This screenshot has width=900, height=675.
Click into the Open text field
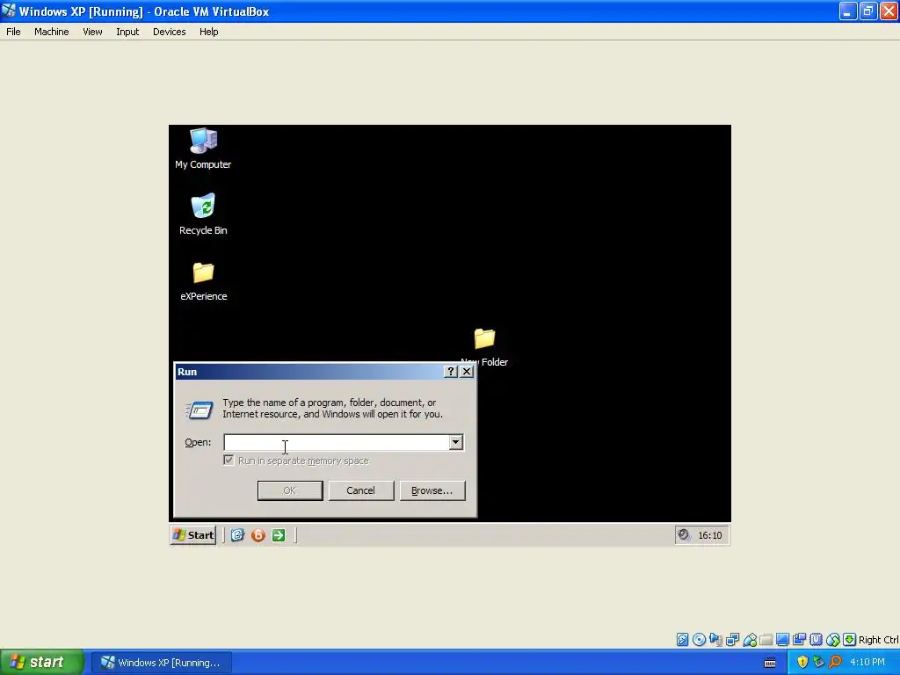337,443
